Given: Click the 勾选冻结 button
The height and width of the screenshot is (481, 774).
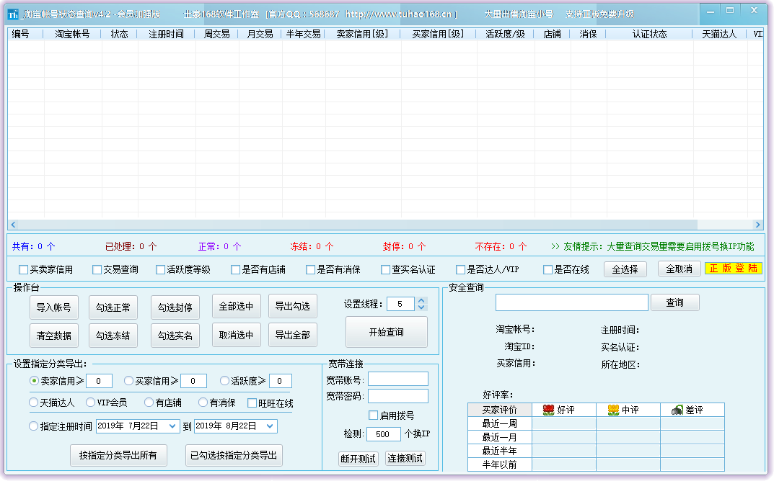Looking at the screenshot, I should (113, 336).
